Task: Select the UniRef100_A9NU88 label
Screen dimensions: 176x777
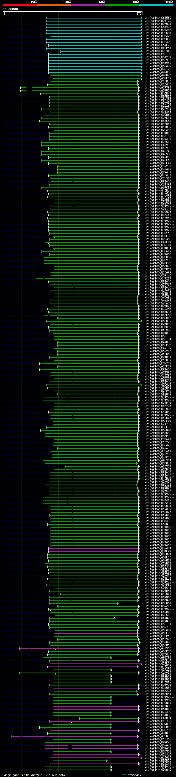Action: coord(158,72)
